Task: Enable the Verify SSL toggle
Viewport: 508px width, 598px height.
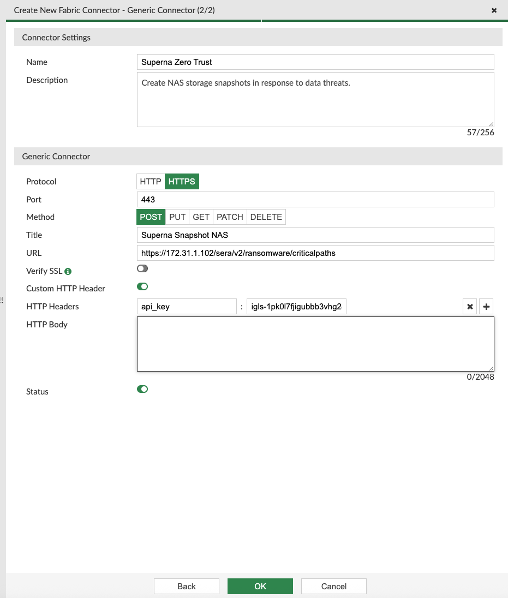Action: point(142,269)
